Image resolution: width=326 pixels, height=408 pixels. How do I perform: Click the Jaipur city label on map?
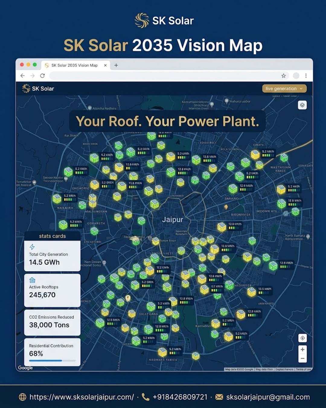click(x=173, y=220)
